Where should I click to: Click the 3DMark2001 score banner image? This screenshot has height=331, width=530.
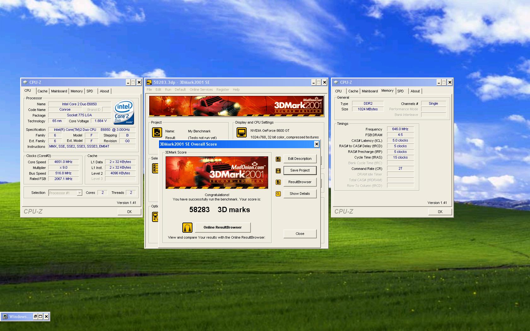[x=217, y=172]
